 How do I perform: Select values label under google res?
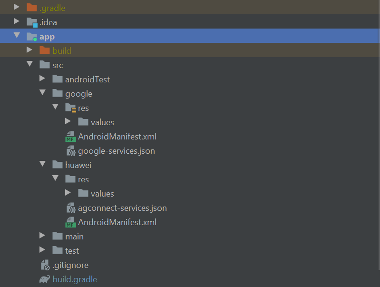pos(102,122)
